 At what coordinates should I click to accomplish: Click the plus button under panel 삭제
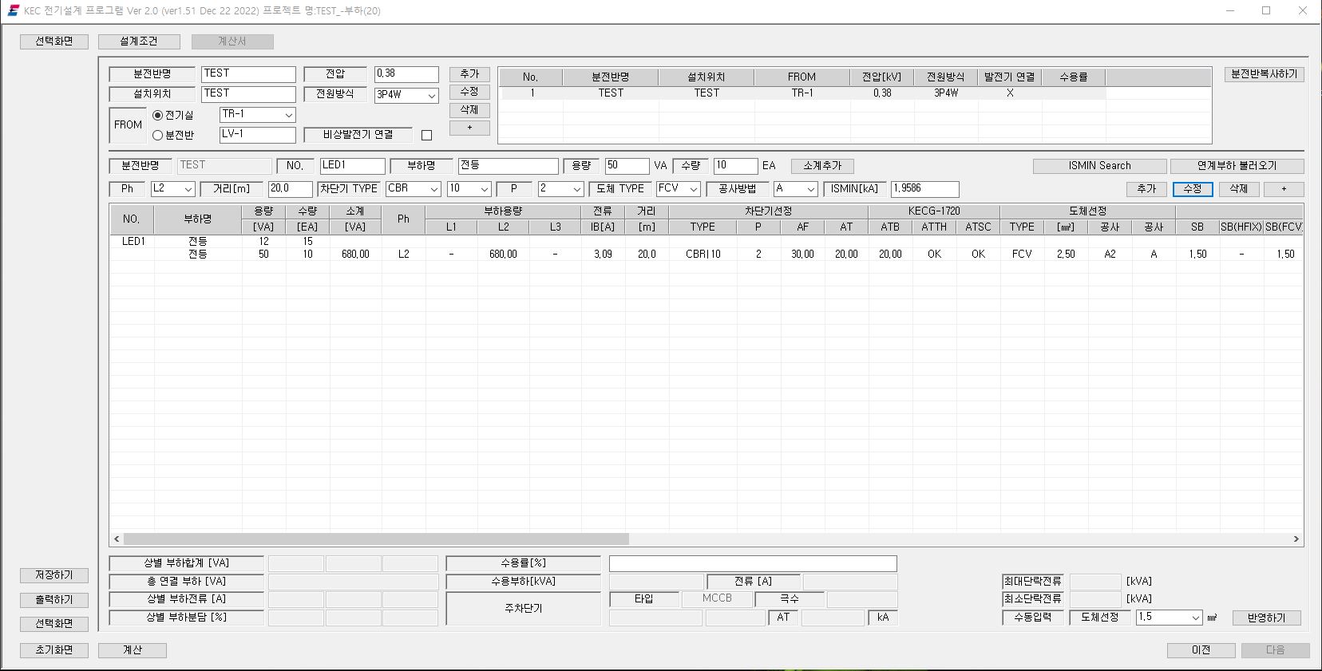click(x=469, y=128)
